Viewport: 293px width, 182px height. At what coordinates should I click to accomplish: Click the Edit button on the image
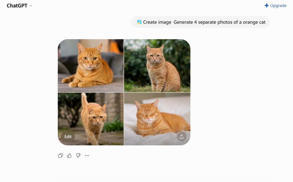pos(68,136)
